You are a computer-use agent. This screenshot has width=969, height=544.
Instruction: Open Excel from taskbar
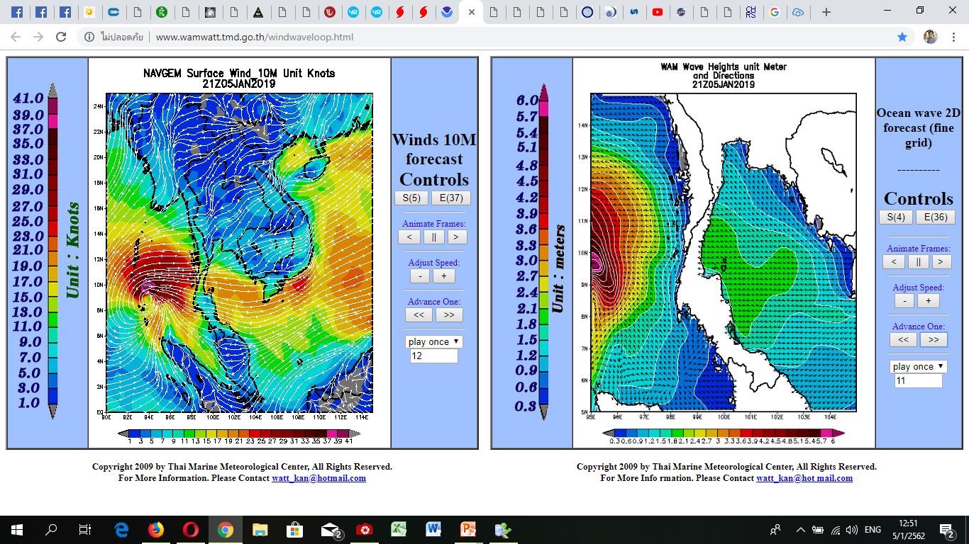point(399,530)
